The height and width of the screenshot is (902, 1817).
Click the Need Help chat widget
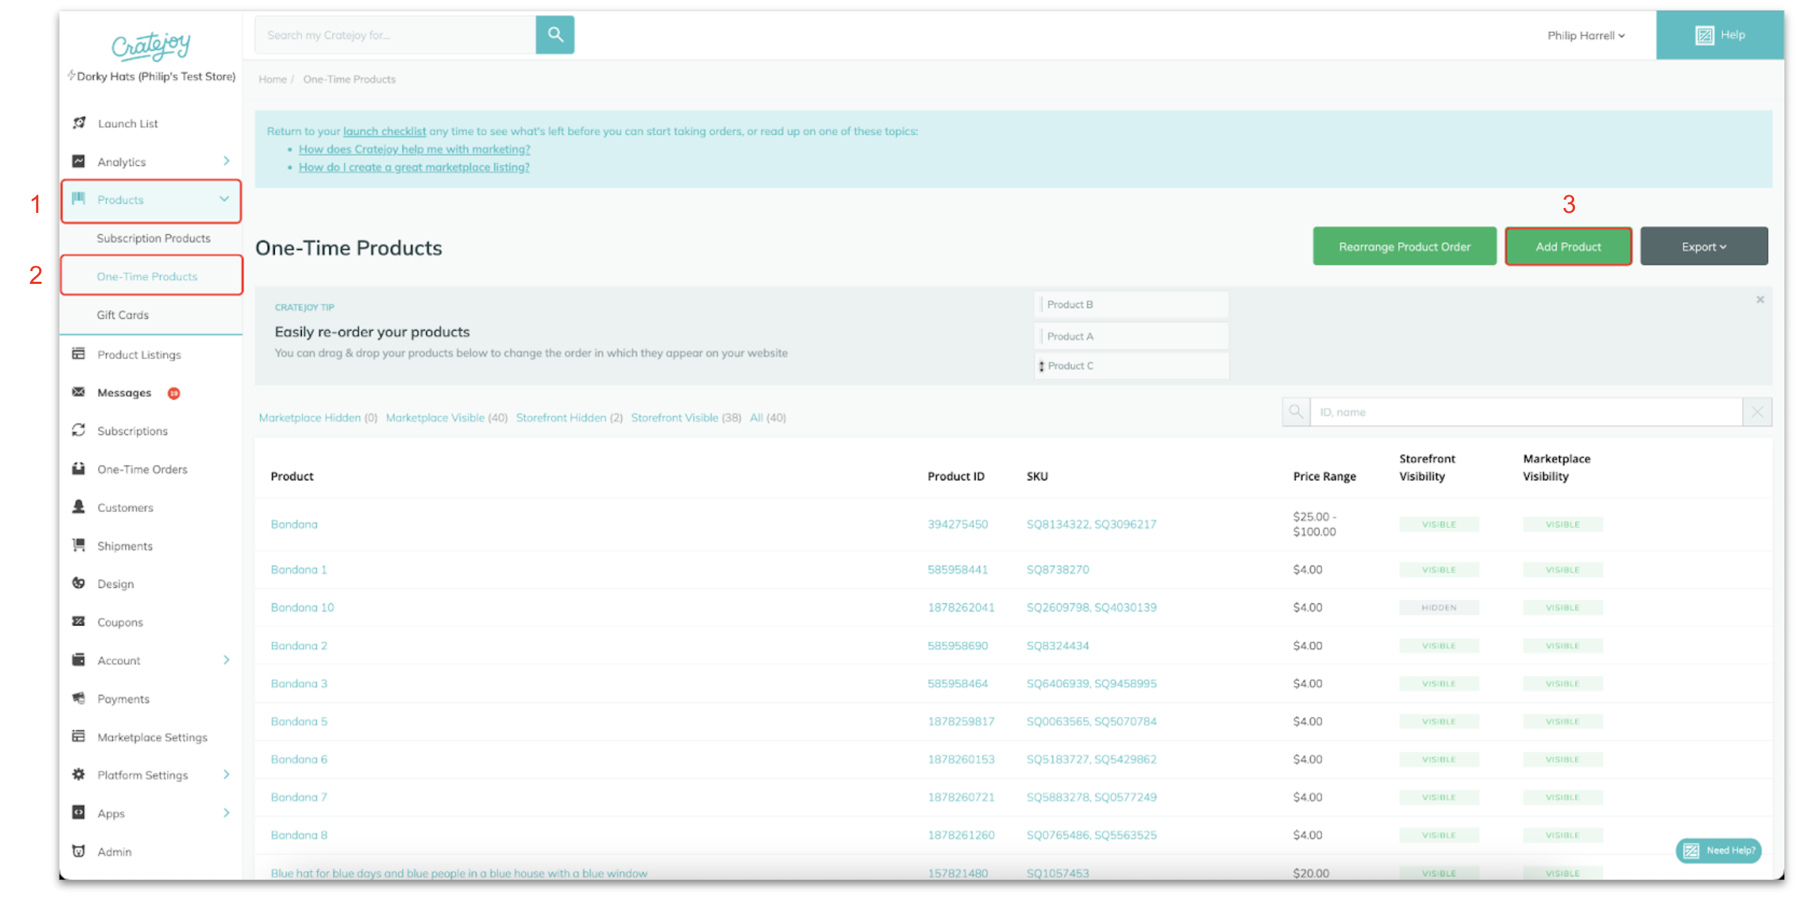1718,850
